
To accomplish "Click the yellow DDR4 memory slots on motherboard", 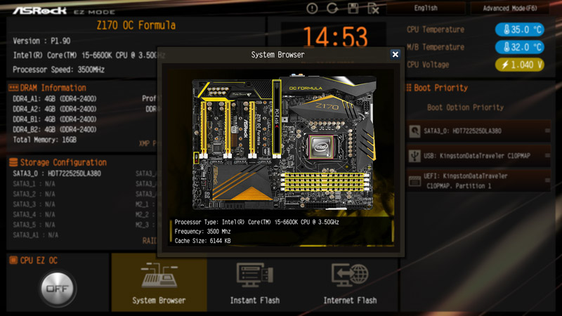I will point(325,181).
